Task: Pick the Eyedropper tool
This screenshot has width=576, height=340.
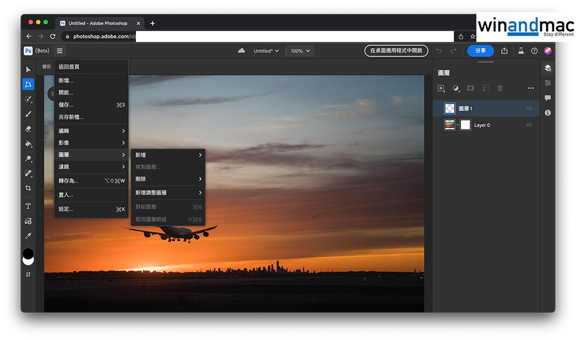Action: [28, 236]
